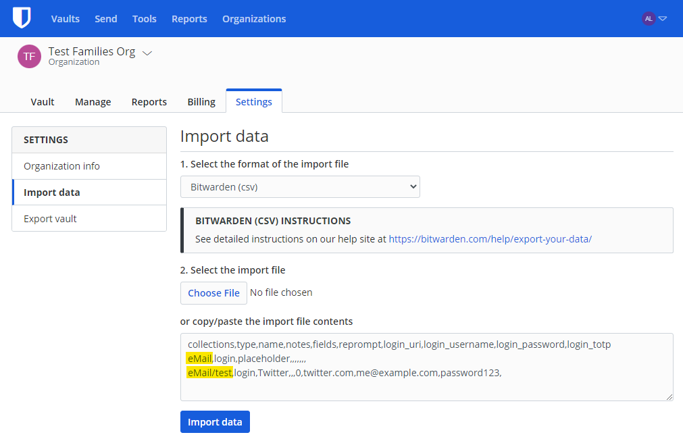Viewport: 683px width, 439px height.
Task: Go to the Send page
Action: click(106, 19)
